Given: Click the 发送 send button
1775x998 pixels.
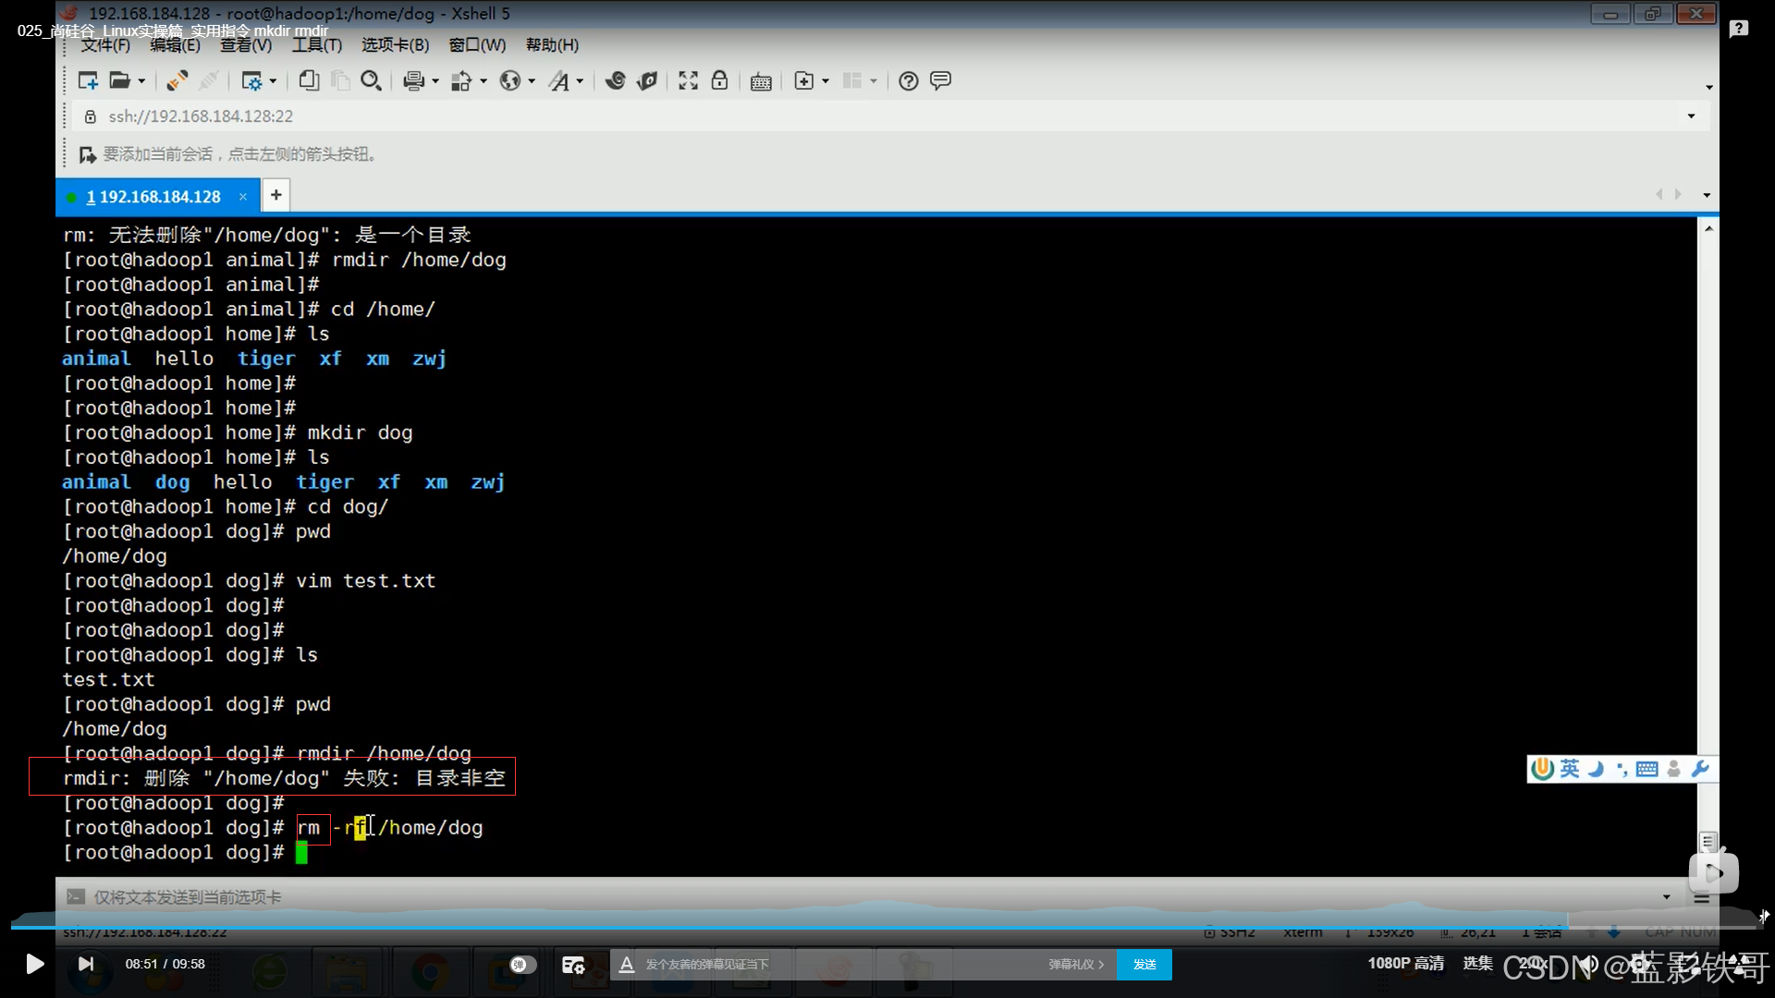Looking at the screenshot, I should [x=1145, y=965].
